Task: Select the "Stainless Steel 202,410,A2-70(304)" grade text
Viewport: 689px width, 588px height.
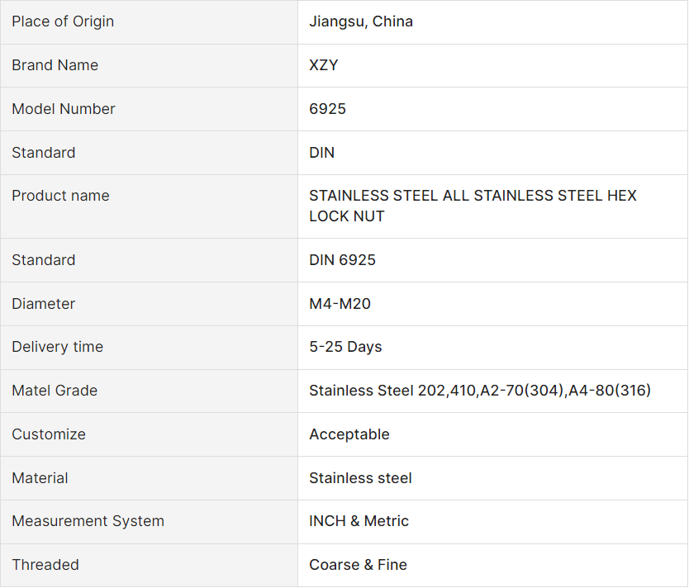Action: point(434,391)
